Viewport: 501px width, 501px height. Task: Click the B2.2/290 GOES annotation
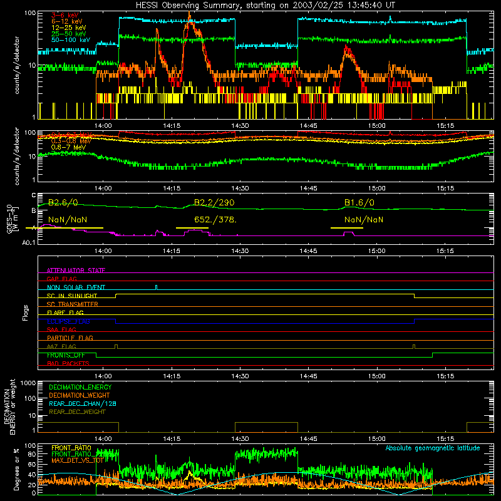click(x=214, y=202)
